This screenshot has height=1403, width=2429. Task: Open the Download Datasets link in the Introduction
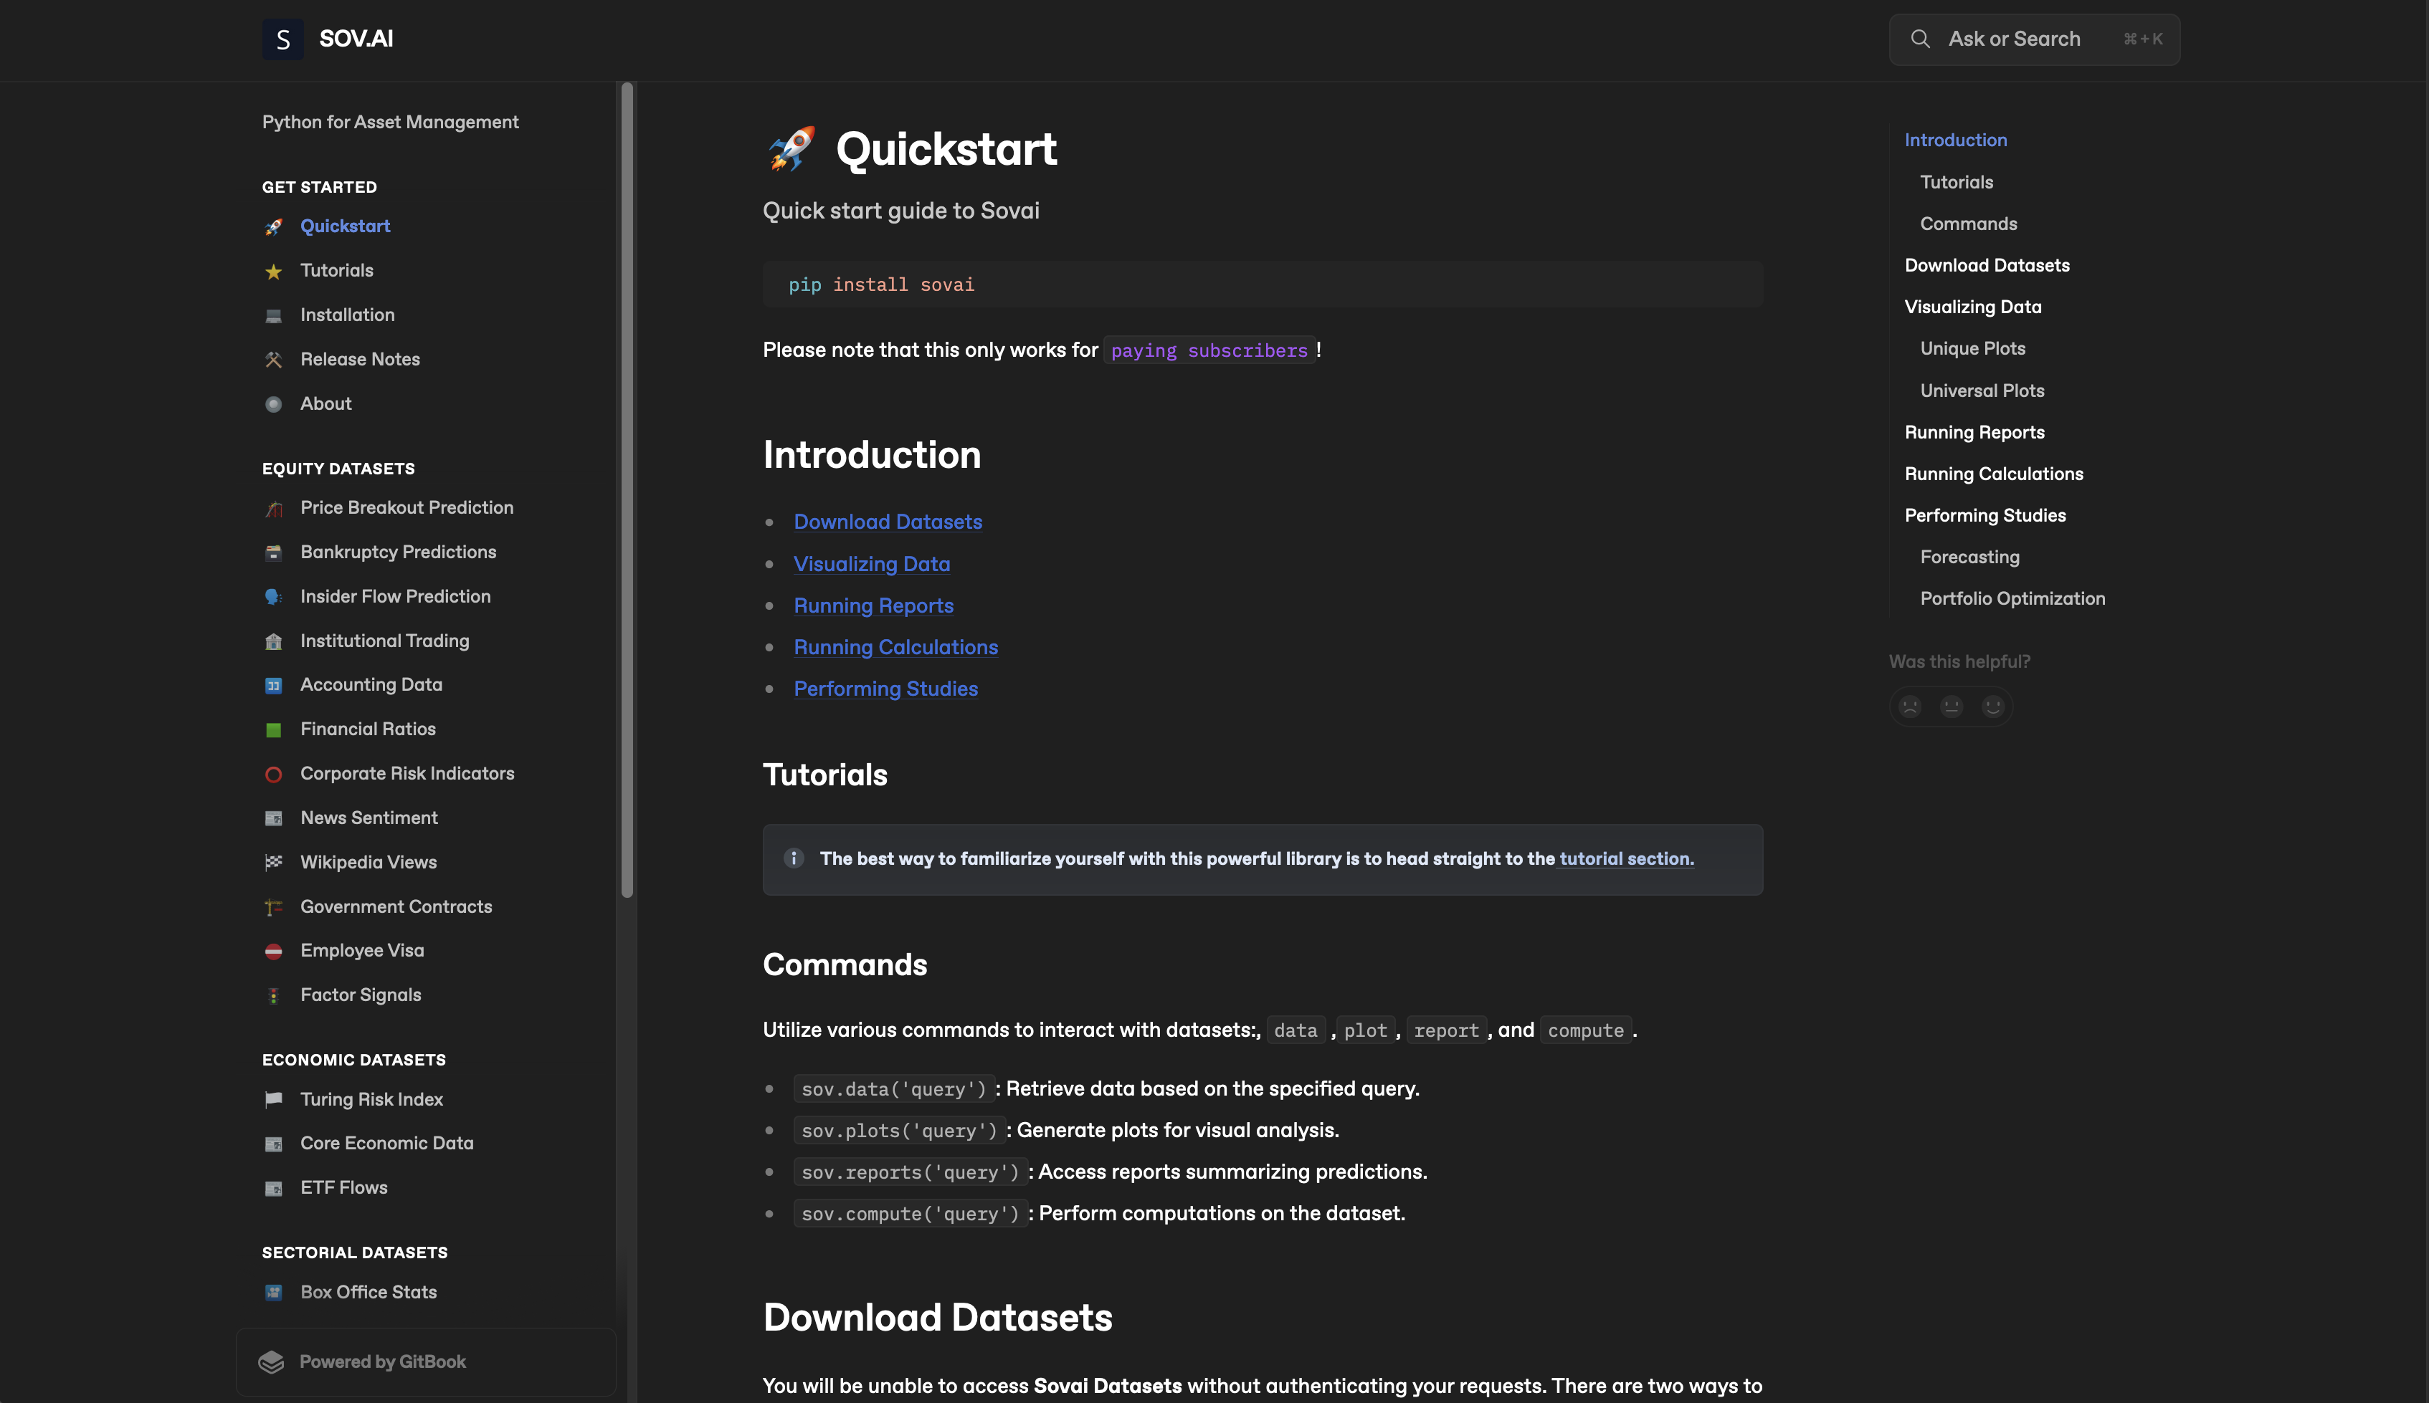point(887,522)
